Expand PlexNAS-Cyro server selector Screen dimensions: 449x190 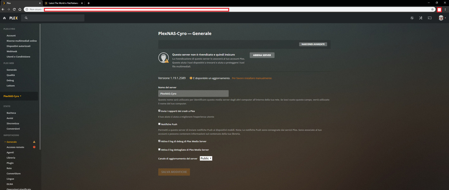click(12, 96)
